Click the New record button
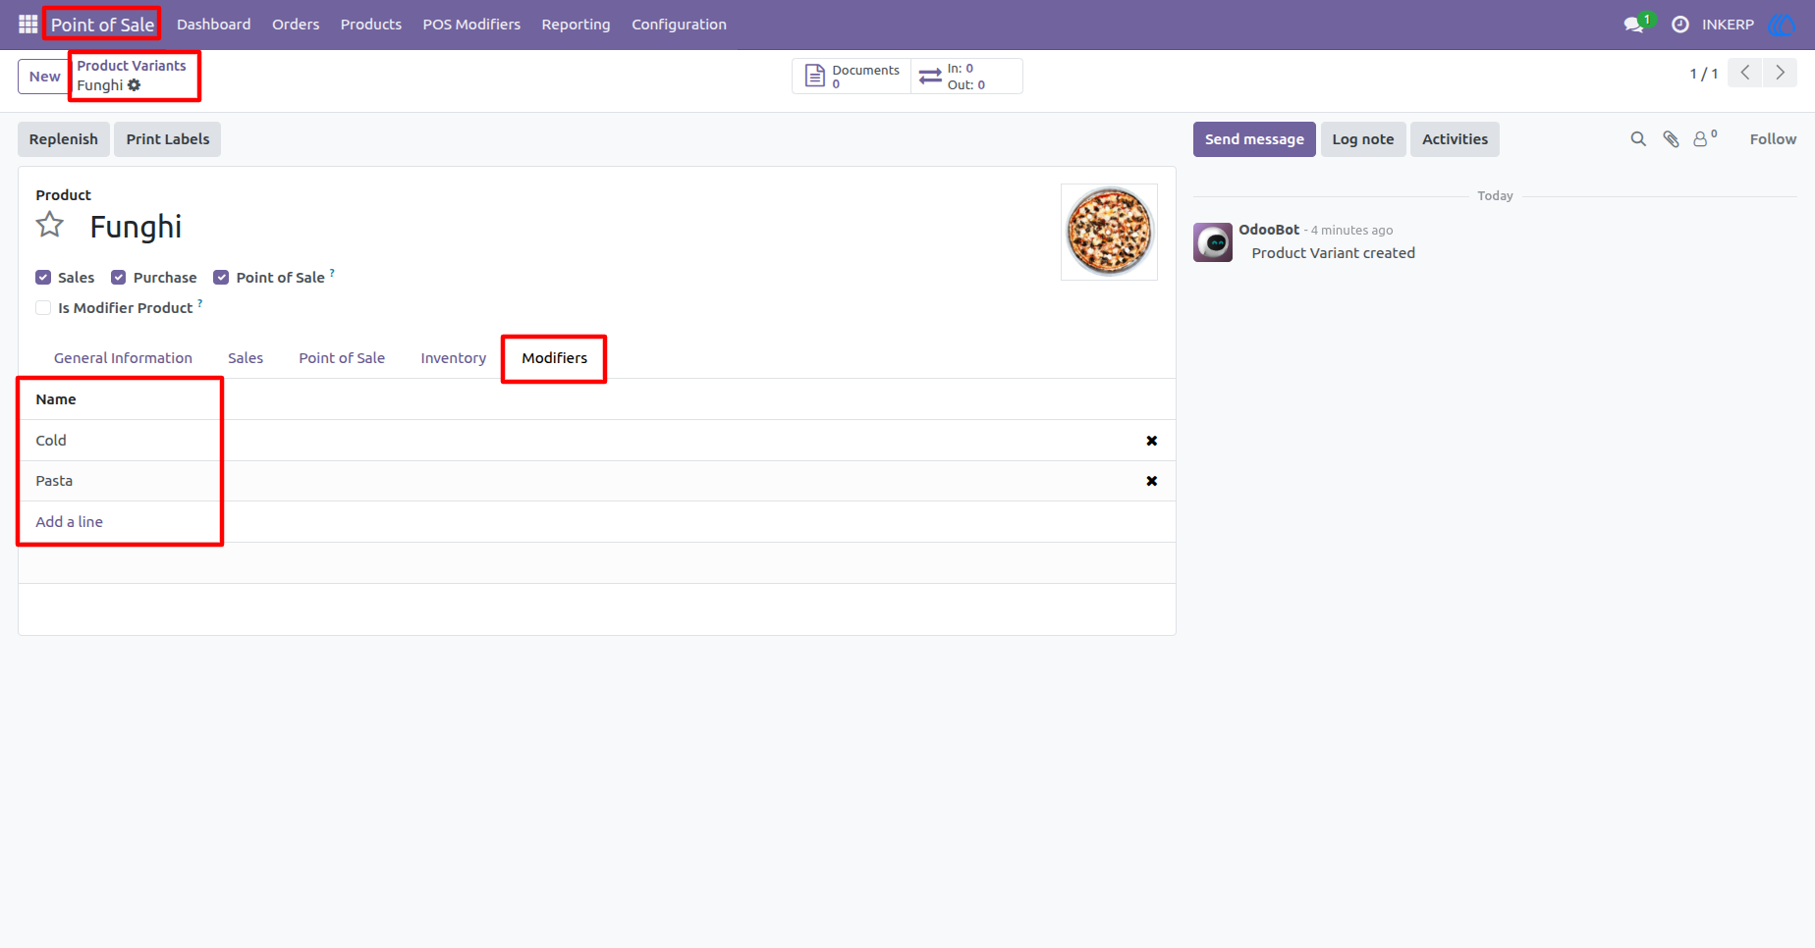The image size is (1815, 948). pos(44,77)
